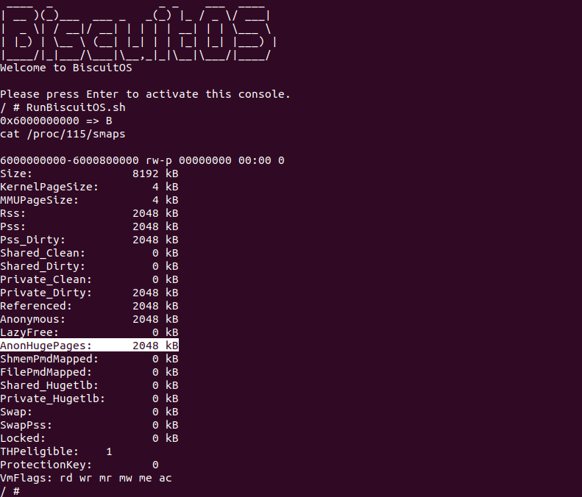Click the Pss_Dirty line
582x497 pixels.
pos(89,240)
